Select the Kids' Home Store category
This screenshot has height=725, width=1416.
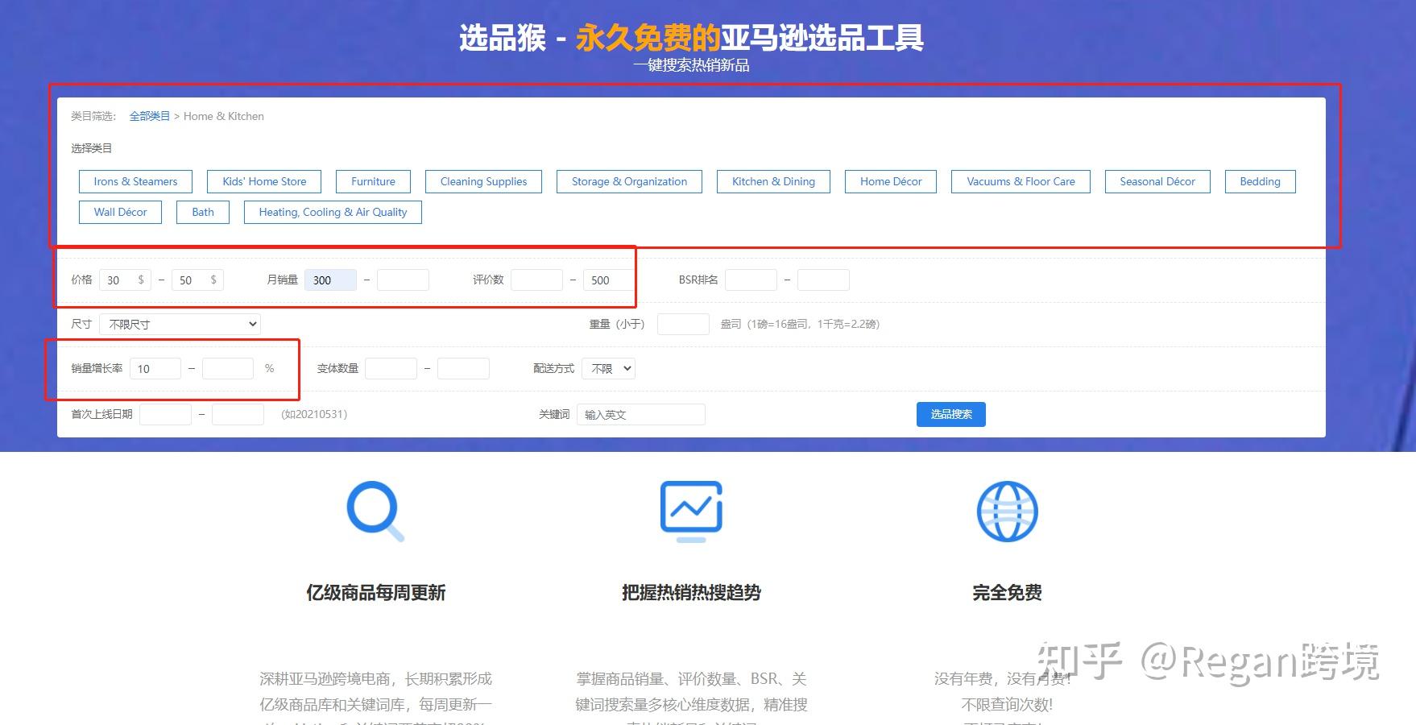tap(264, 181)
